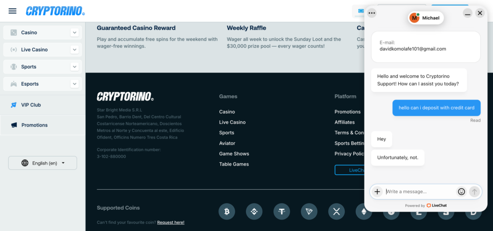The width and height of the screenshot is (493, 231).
Task: Open the VIP Club menu item
Action: (x=42, y=105)
